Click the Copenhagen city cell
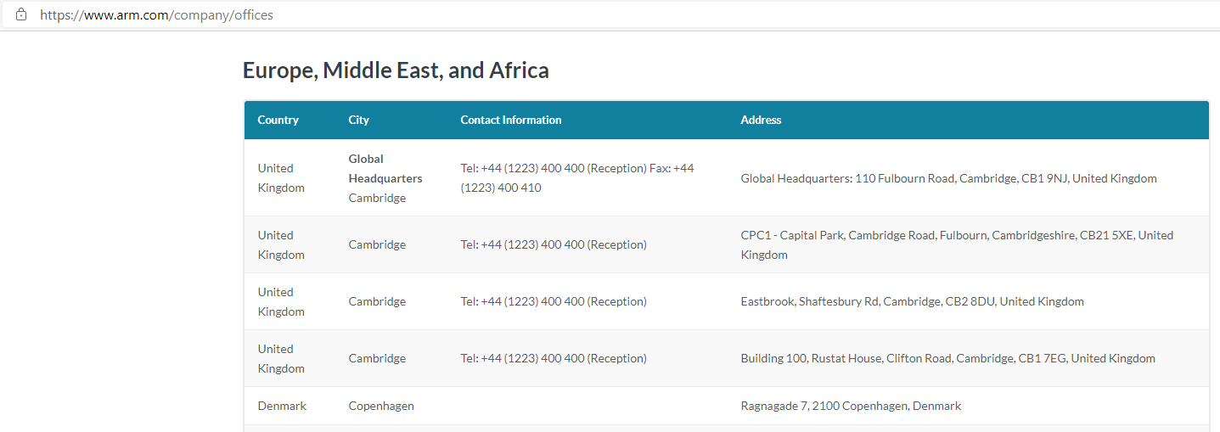 [381, 406]
